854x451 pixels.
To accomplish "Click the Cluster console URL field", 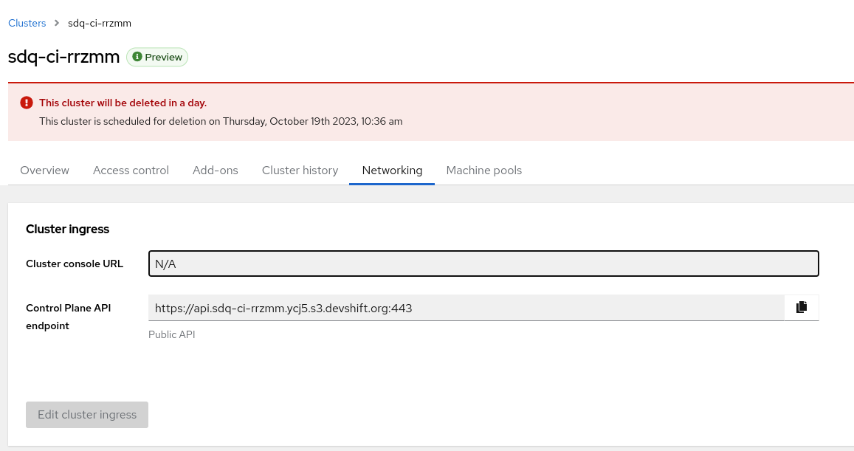I will [x=483, y=264].
